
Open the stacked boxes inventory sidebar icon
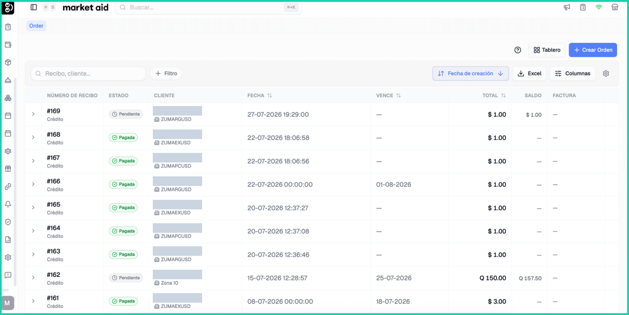coord(8,98)
